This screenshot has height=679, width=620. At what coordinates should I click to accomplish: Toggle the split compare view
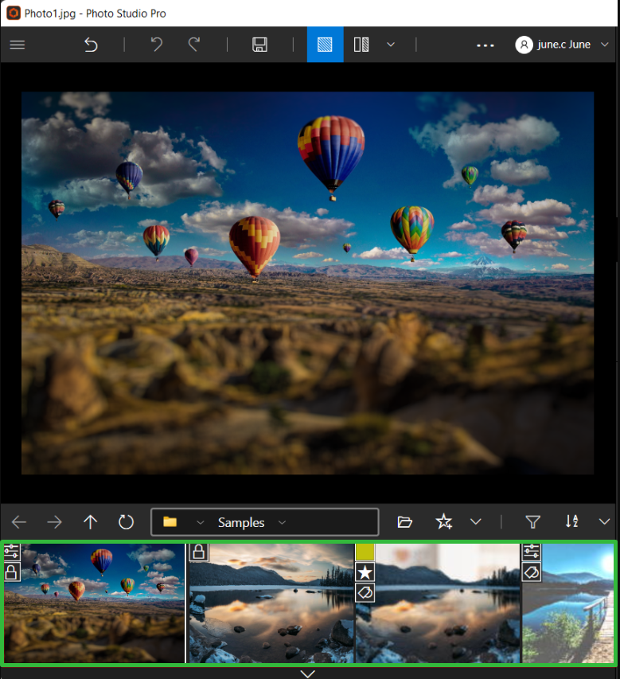(x=361, y=45)
